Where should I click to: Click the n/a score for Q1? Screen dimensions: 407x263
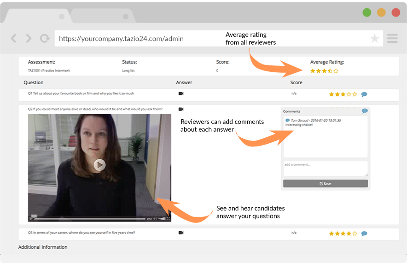(x=294, y=94)
